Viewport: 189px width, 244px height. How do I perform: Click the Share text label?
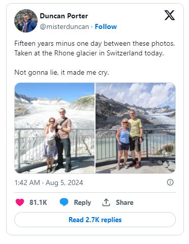(124, 202)
